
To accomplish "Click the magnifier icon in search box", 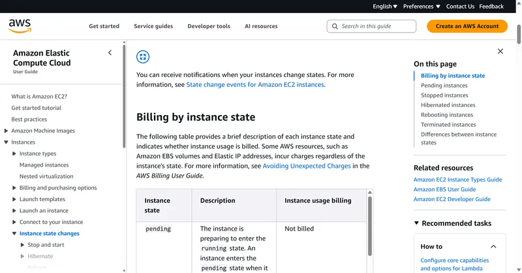I will [335, 26].
